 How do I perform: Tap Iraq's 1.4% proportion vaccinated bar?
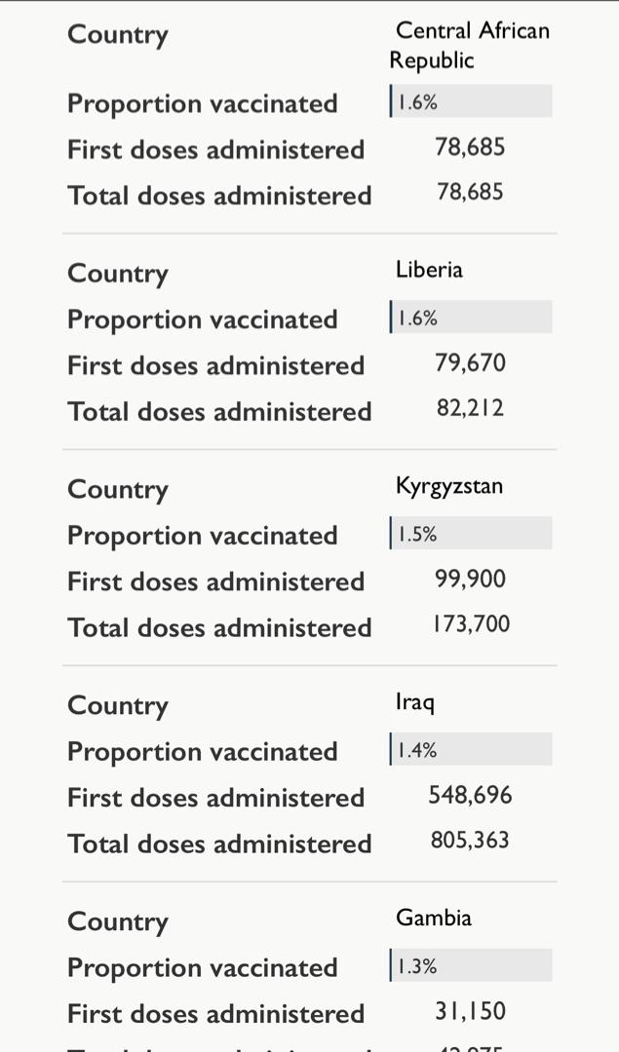click(471, 750)
